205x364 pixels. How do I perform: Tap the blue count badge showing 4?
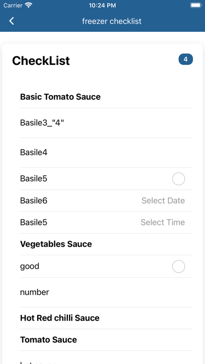tap(186, 60)
